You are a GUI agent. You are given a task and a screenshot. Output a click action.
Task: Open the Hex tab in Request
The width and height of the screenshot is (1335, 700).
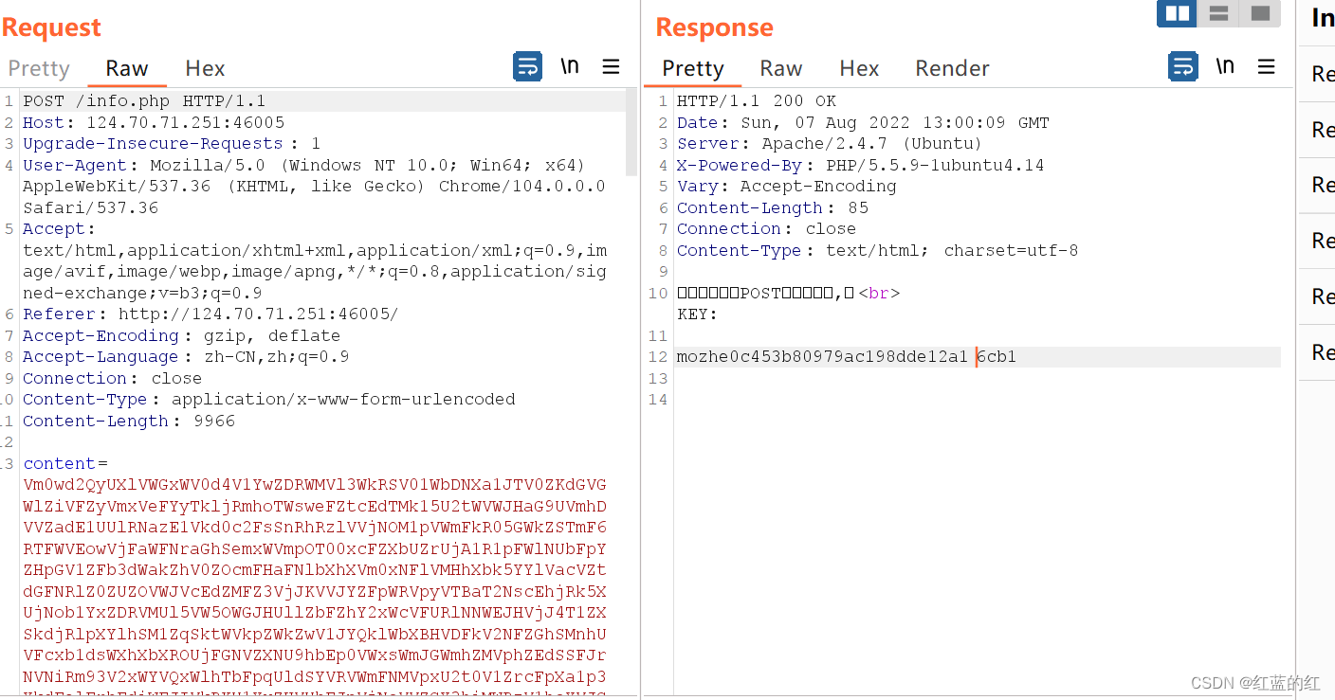[x=205, y=68]
